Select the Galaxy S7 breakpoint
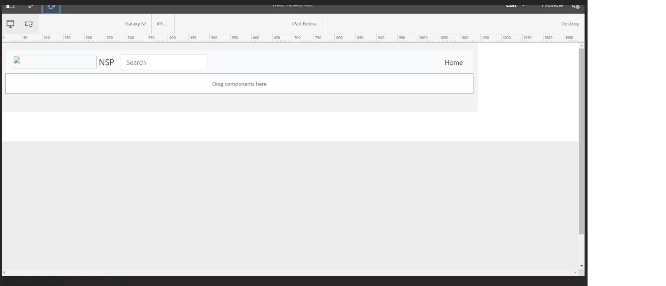 [136, 23]
